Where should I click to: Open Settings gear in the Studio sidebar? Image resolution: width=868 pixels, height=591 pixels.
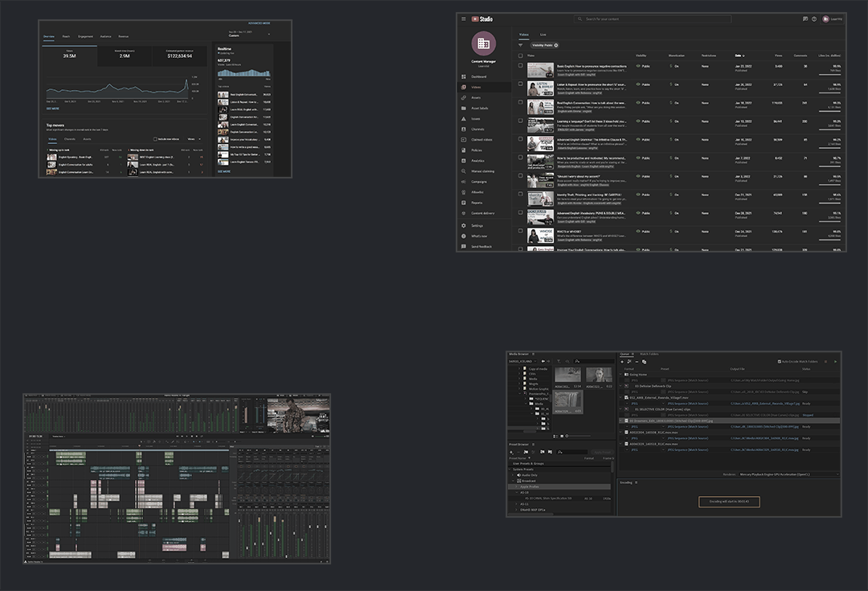[465, 226]
